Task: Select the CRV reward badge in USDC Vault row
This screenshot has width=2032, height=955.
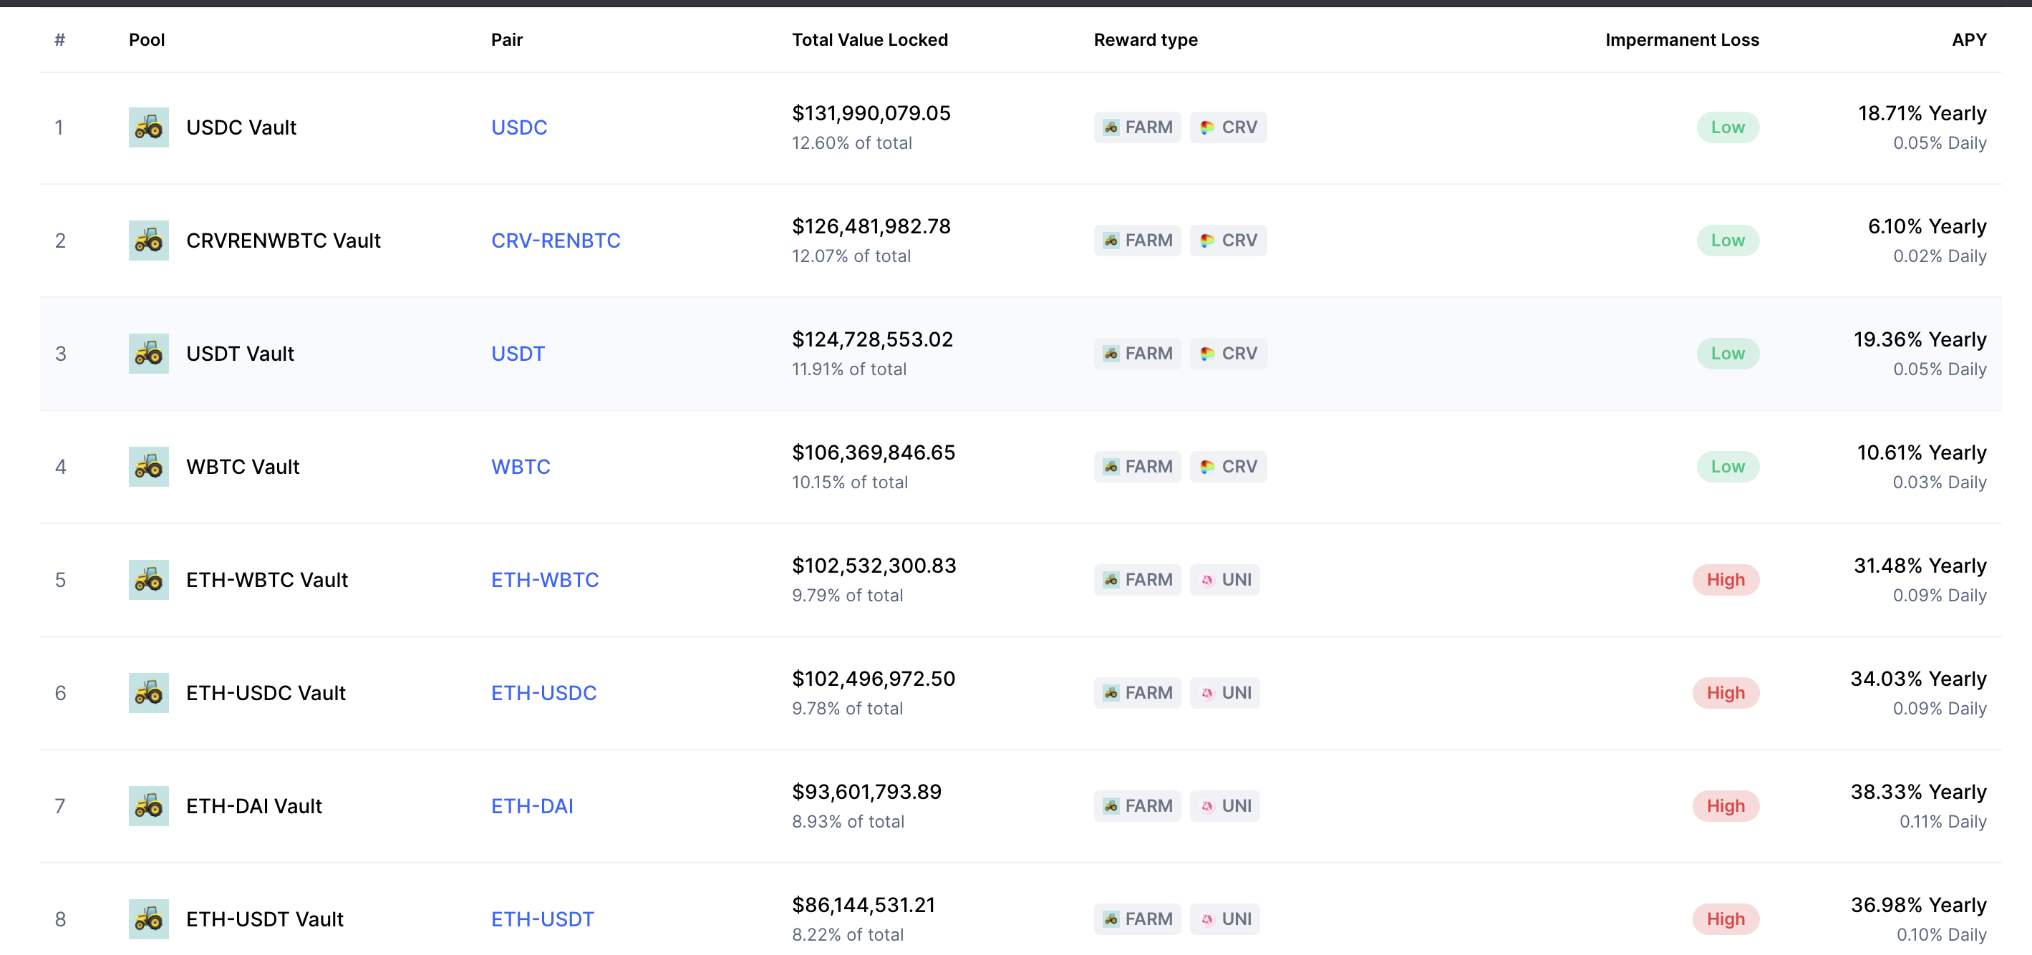Action: pyautogui.click(x=1228, y=127)
